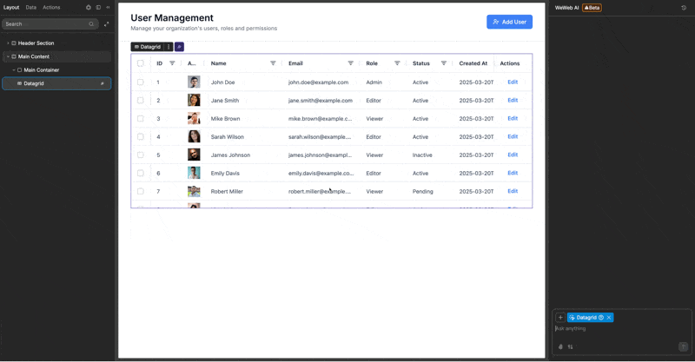Click the Edit link for Jane Smith

[x=513, y=100]
